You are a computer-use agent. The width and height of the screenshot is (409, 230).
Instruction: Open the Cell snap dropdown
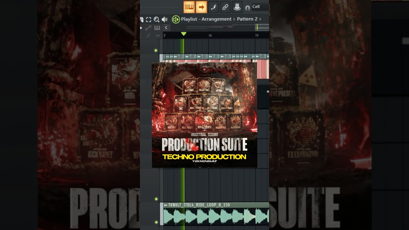point(260,7)
